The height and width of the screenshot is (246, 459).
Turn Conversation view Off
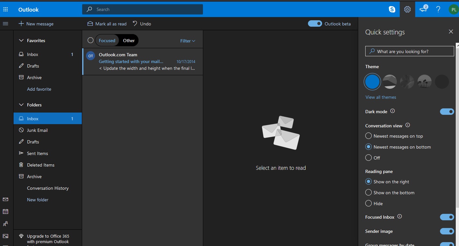click(x=368, y=158)
